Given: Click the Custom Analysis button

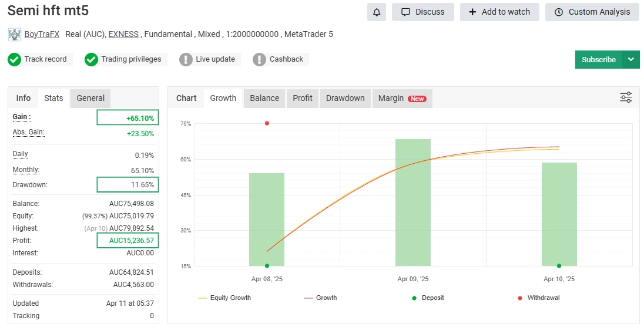Looking at the screenshot, I should pyautogui.click(x=592, y=12).
